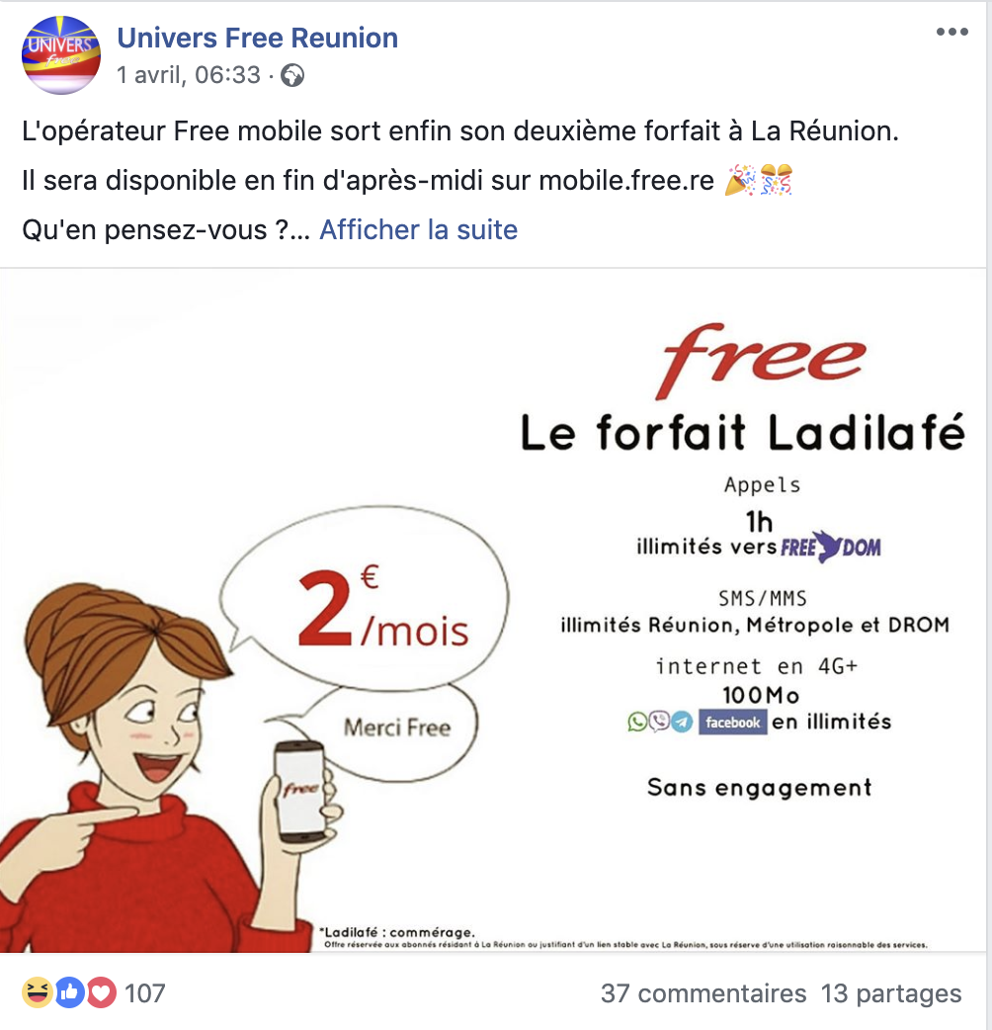Click the public globe privacy icon
This screenshot has height=1030, width=992.
click(292, 75)
